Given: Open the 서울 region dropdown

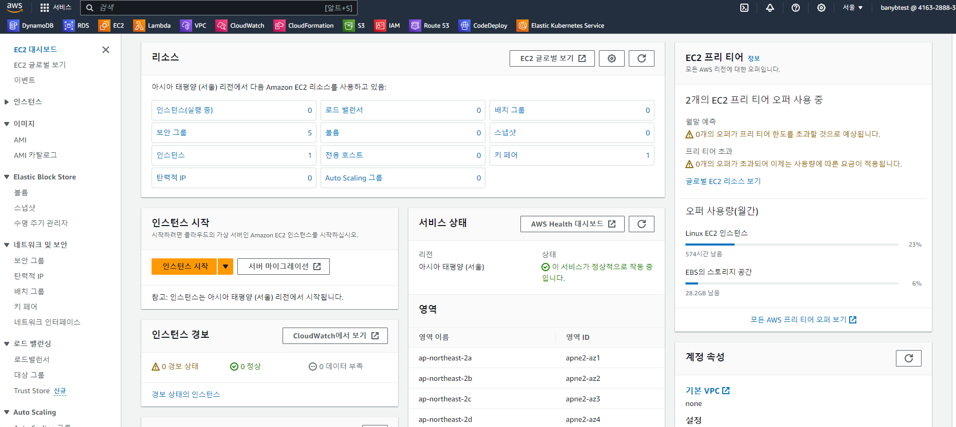Looking at the screenshot, I should tap(853, 8).
